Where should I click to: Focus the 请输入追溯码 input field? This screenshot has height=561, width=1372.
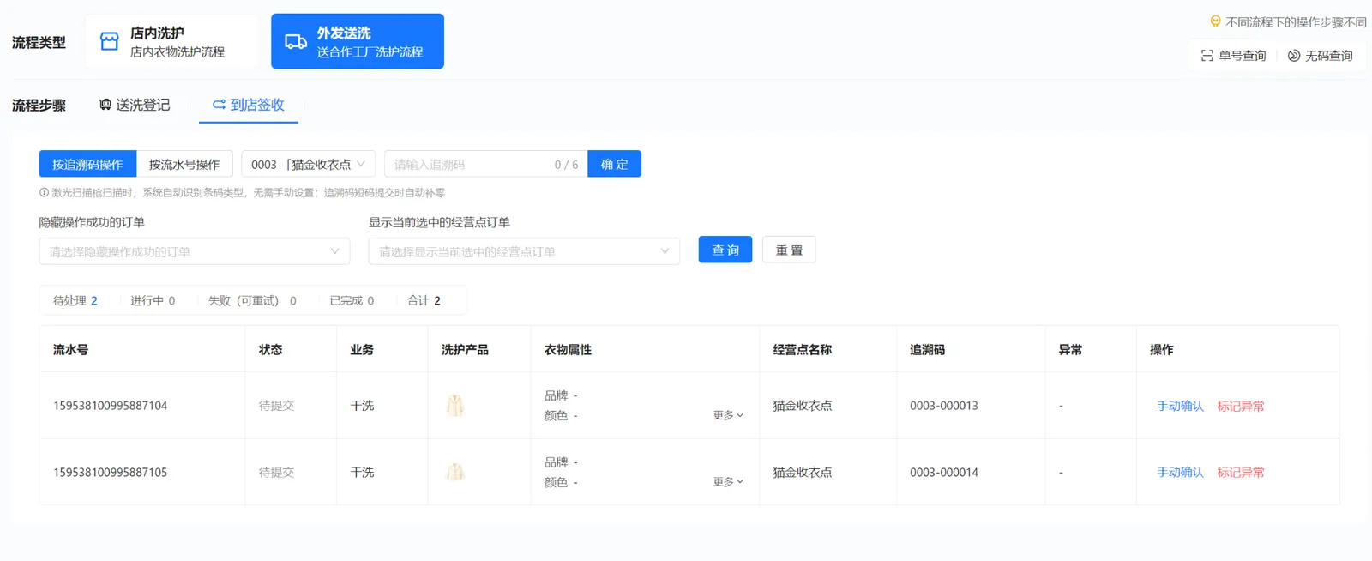tap(485, 164)
